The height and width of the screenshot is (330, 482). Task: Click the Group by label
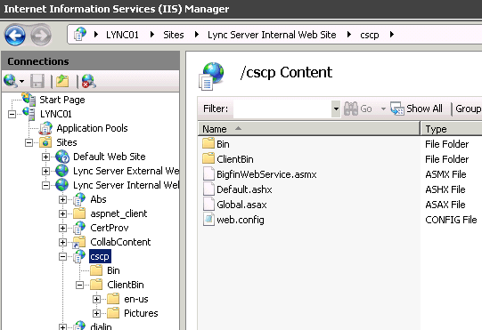[x=469, y=109]
